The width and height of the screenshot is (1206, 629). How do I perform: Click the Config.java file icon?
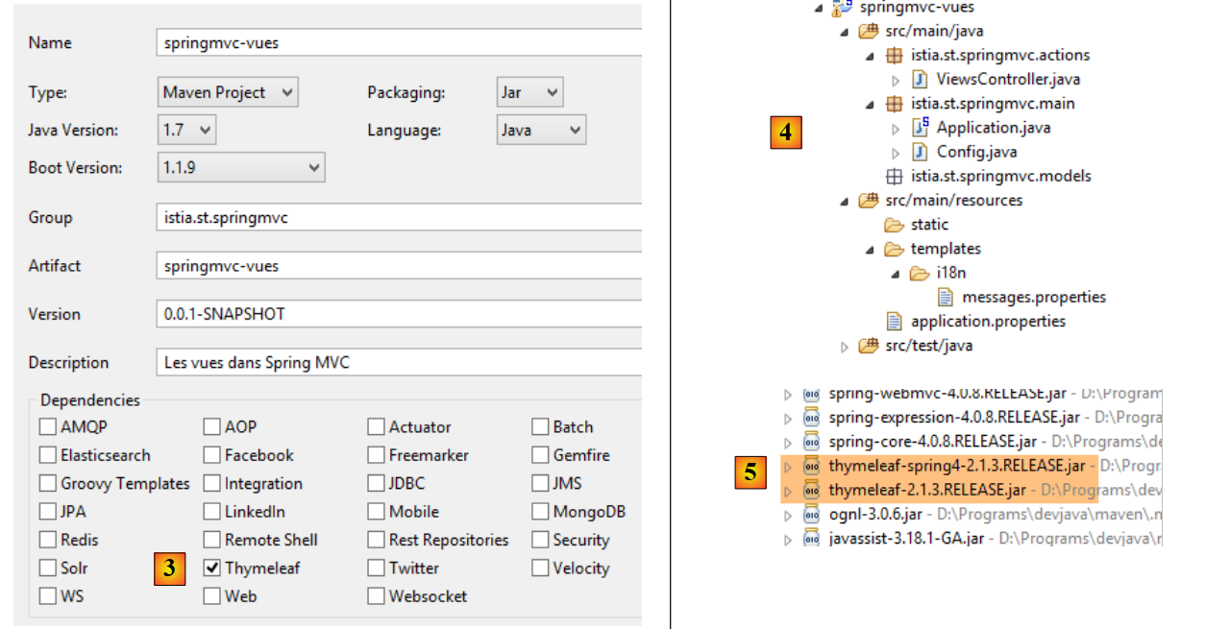click(x=920, y=152)
